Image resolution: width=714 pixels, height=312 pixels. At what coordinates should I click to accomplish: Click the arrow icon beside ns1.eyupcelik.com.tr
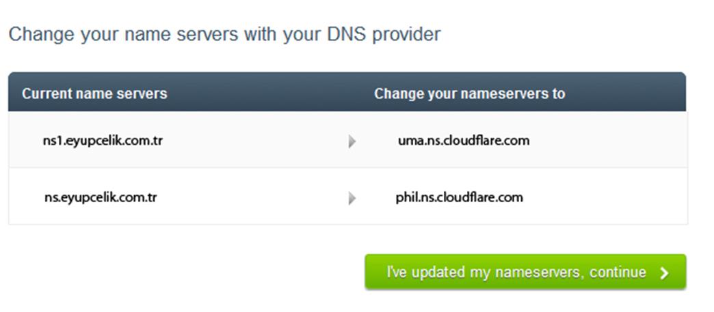click(352, 142)
